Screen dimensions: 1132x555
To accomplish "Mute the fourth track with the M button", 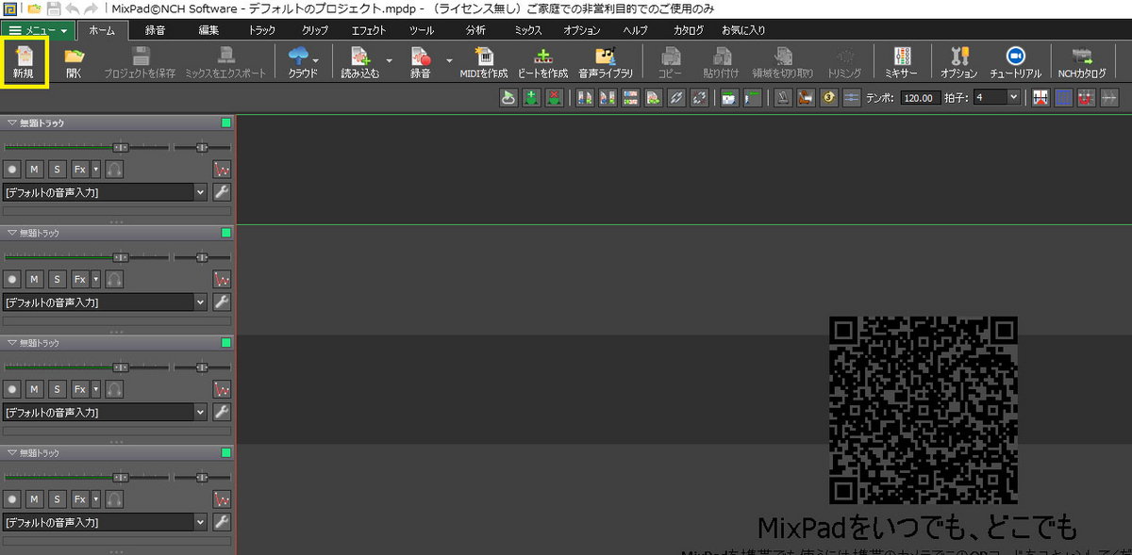I will (x=34, y=498).
